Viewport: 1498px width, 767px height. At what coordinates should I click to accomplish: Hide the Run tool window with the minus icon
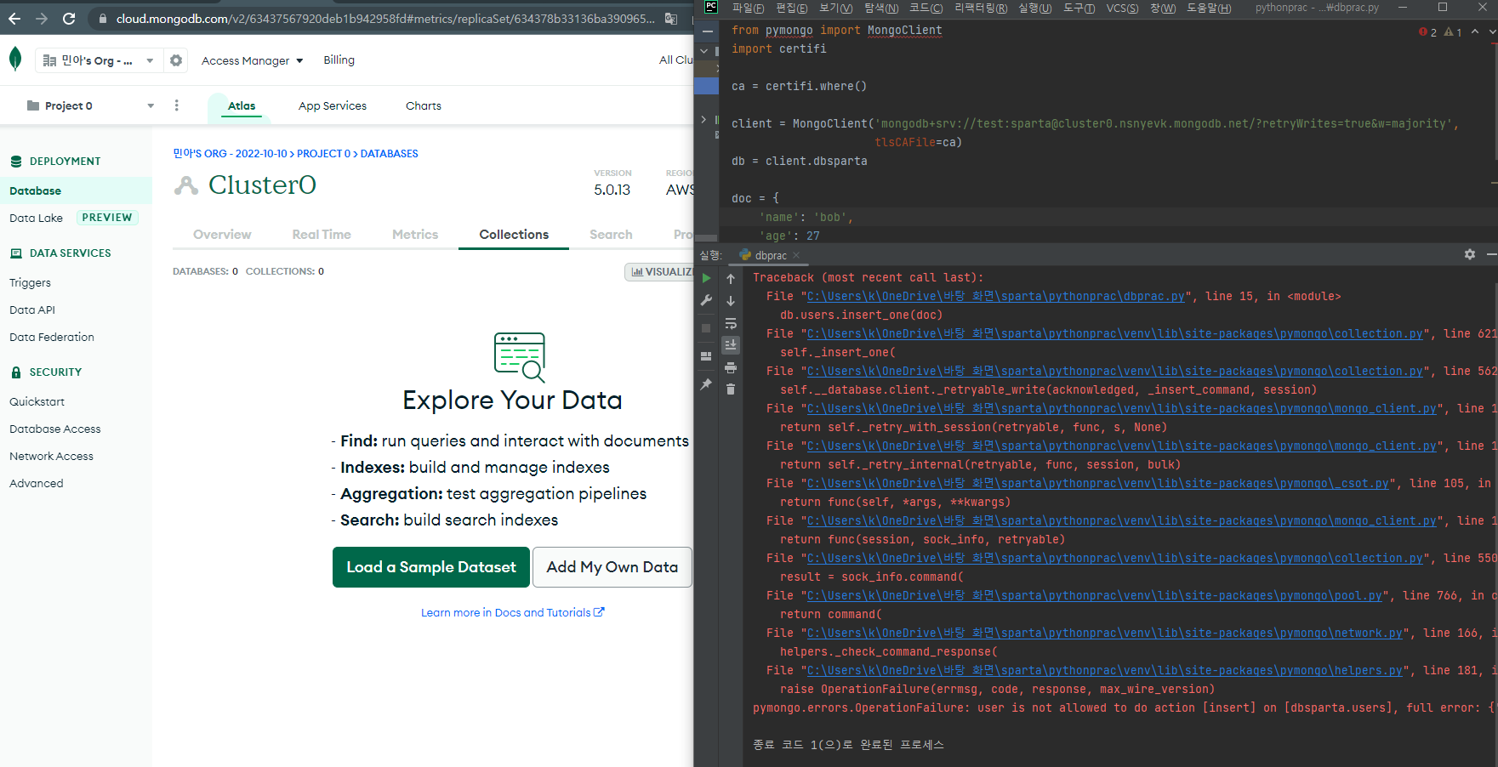[1491, 254]
